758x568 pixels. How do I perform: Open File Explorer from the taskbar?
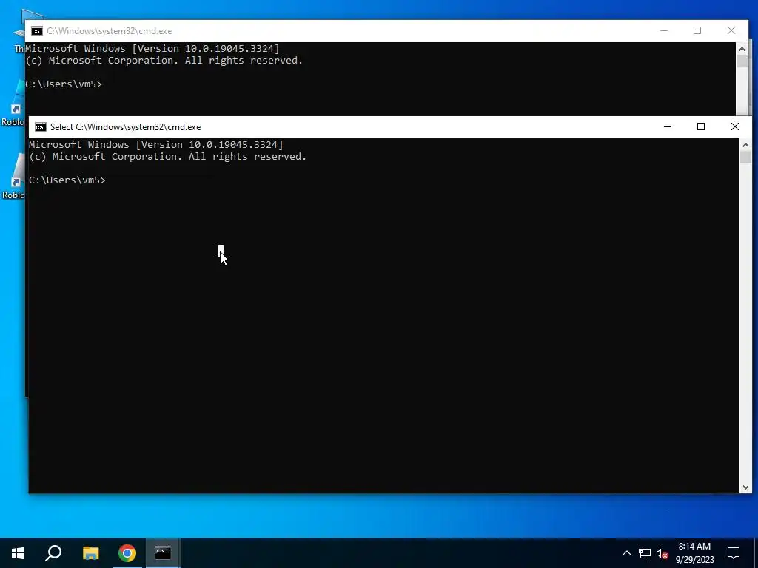[90, 553]
